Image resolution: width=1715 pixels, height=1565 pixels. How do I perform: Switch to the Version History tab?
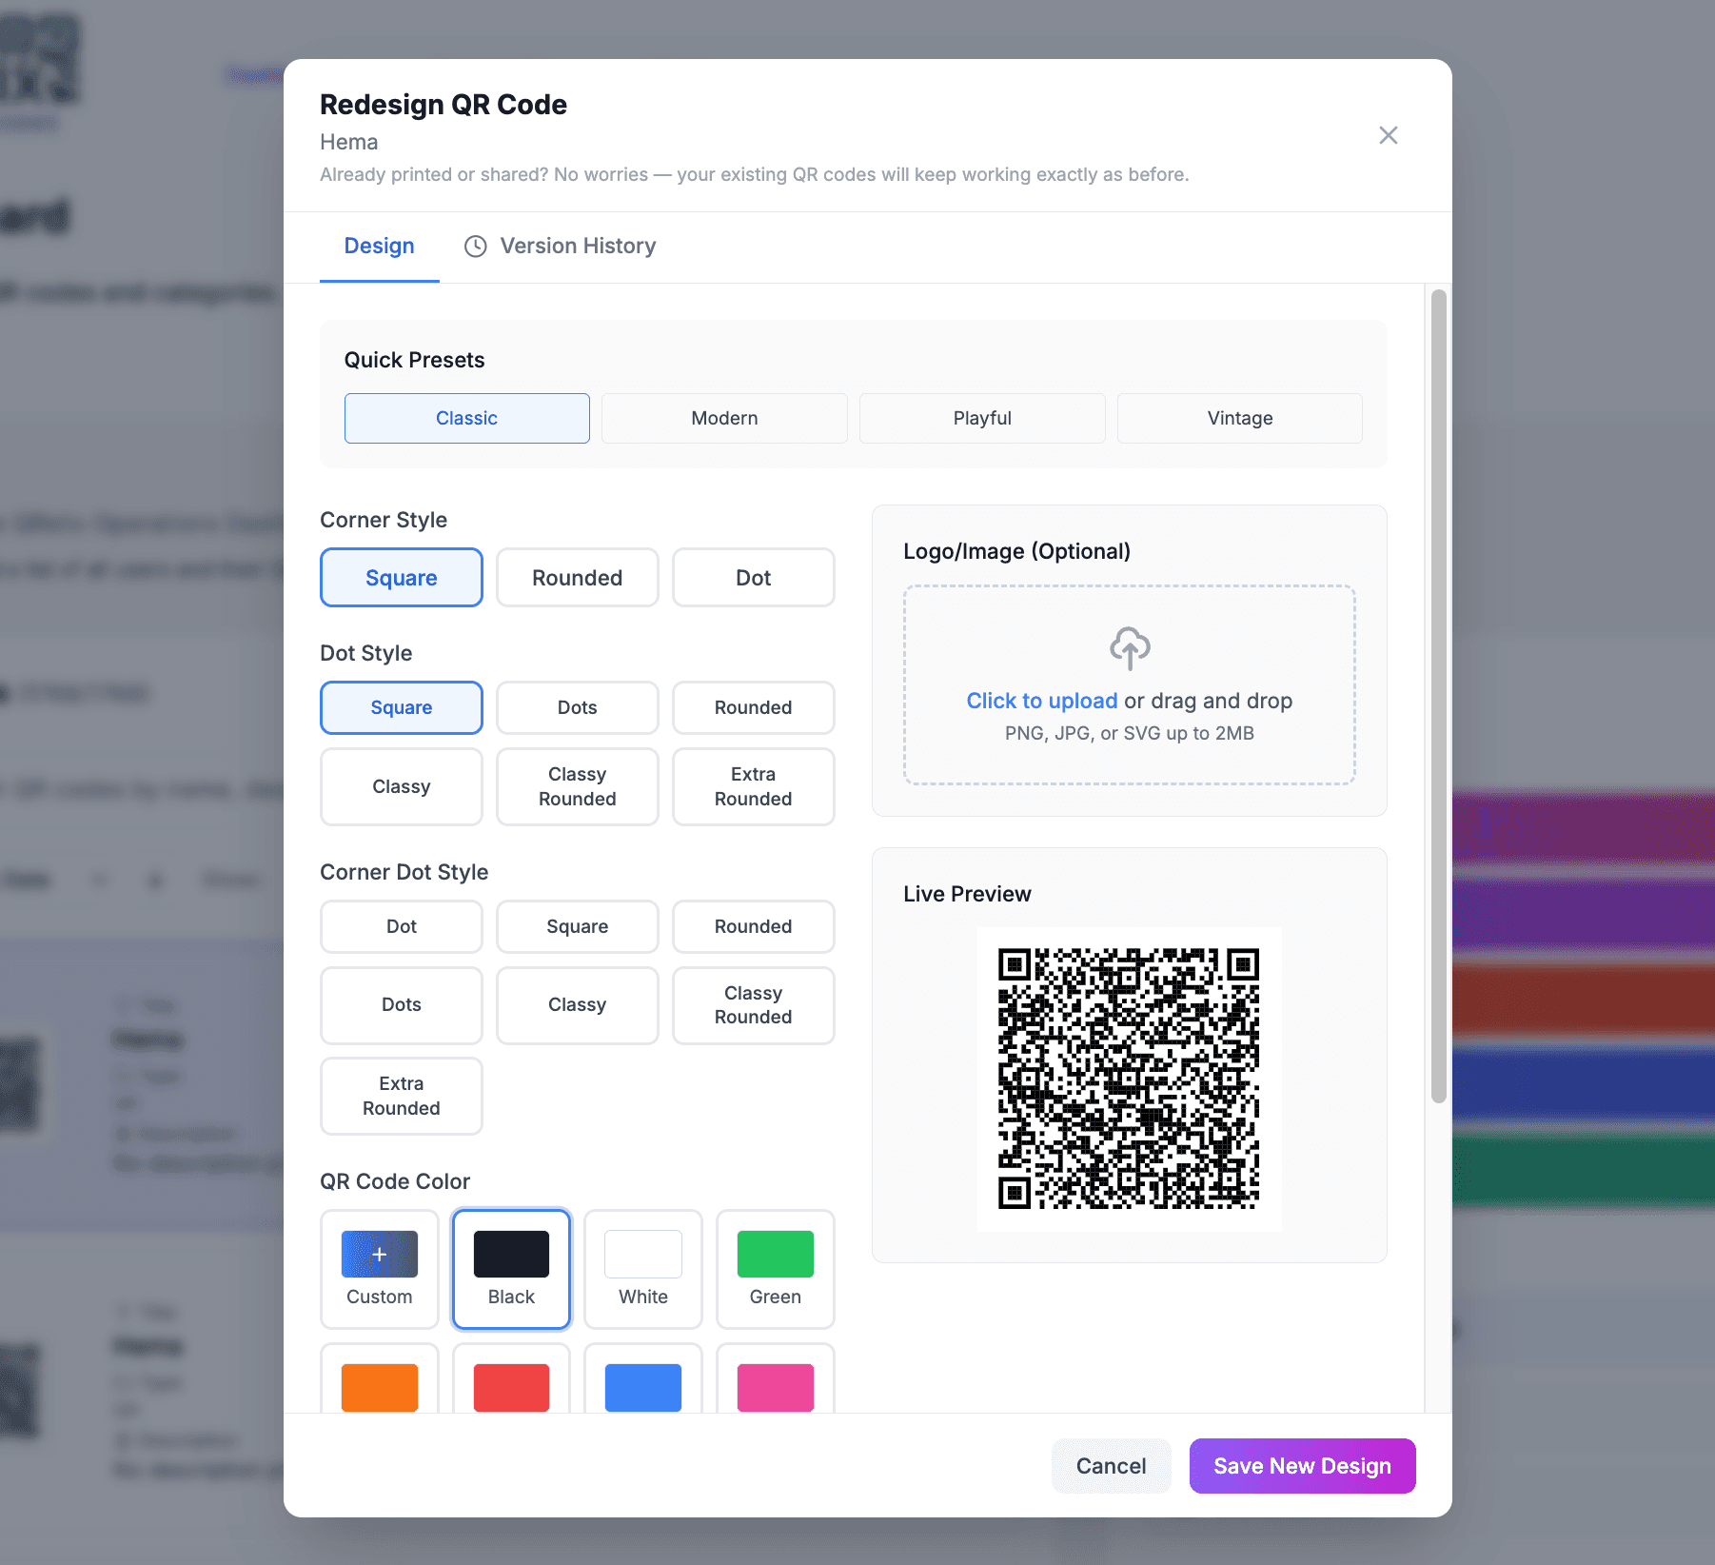[578, 246]
